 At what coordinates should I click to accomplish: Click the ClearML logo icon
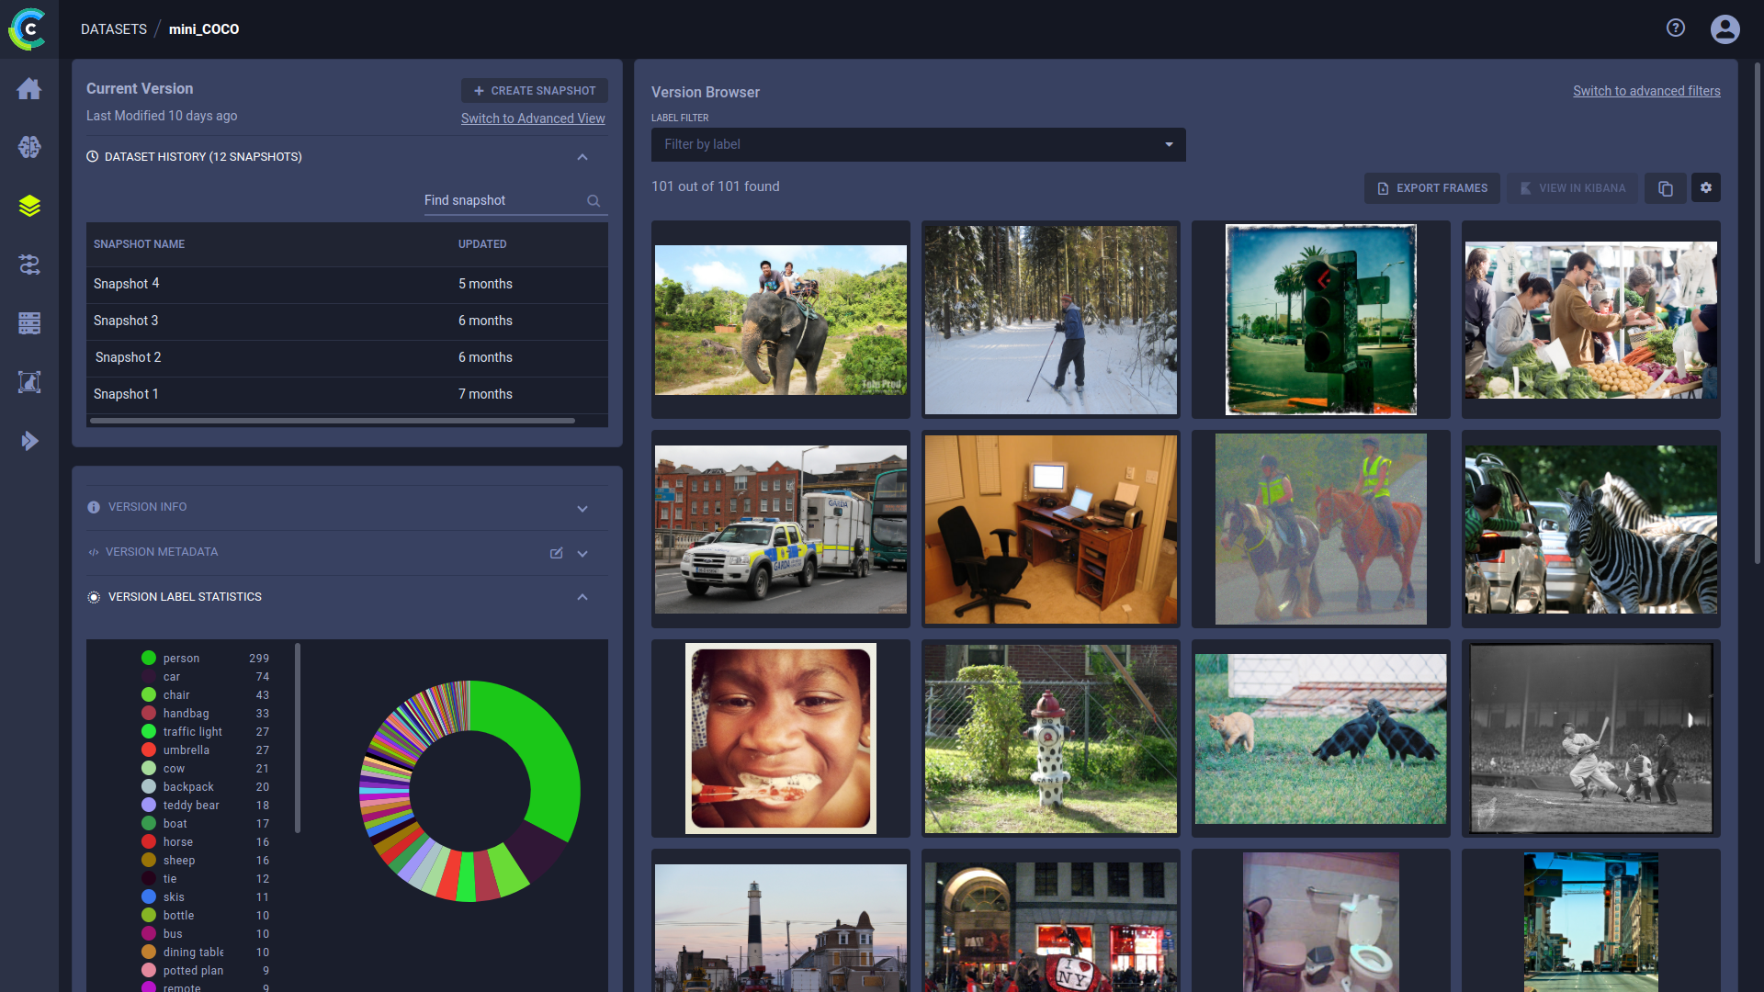pos(28,28)
